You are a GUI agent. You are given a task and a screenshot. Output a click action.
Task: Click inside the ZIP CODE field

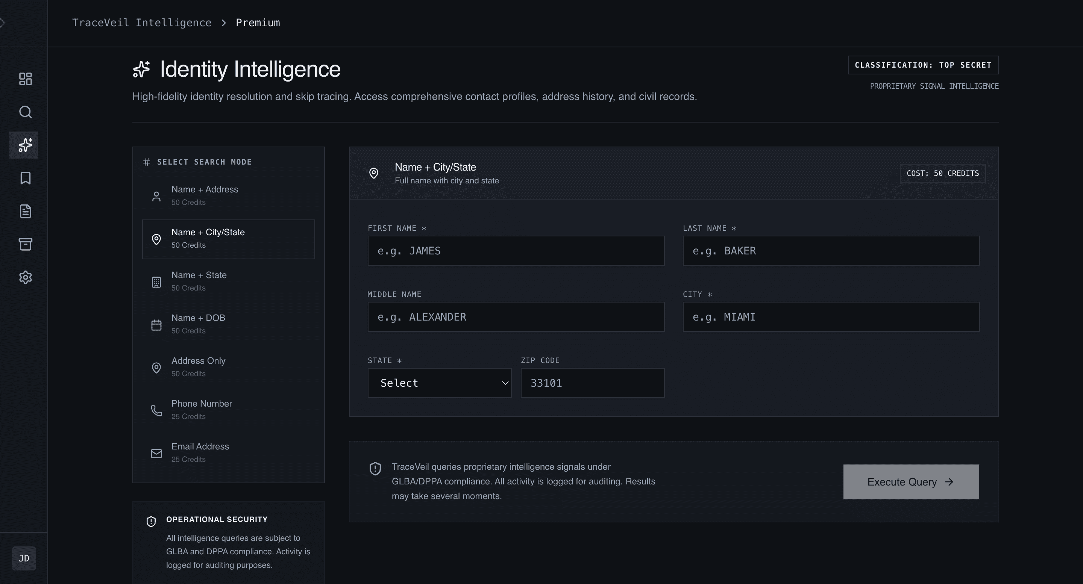(x=592, y=383)
